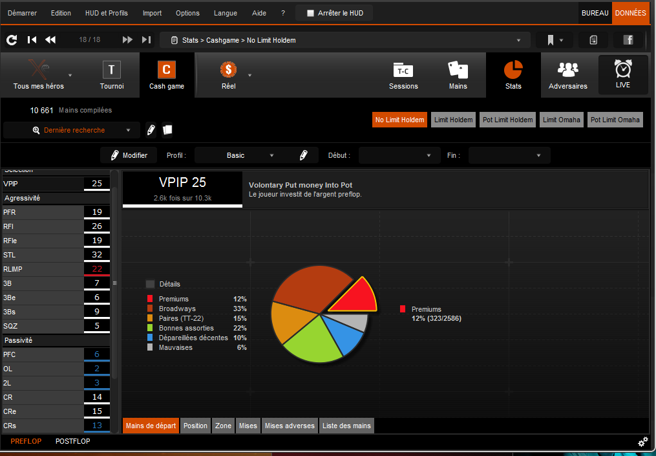
Task: Open the Edition menu
Action: click(61, 13)
